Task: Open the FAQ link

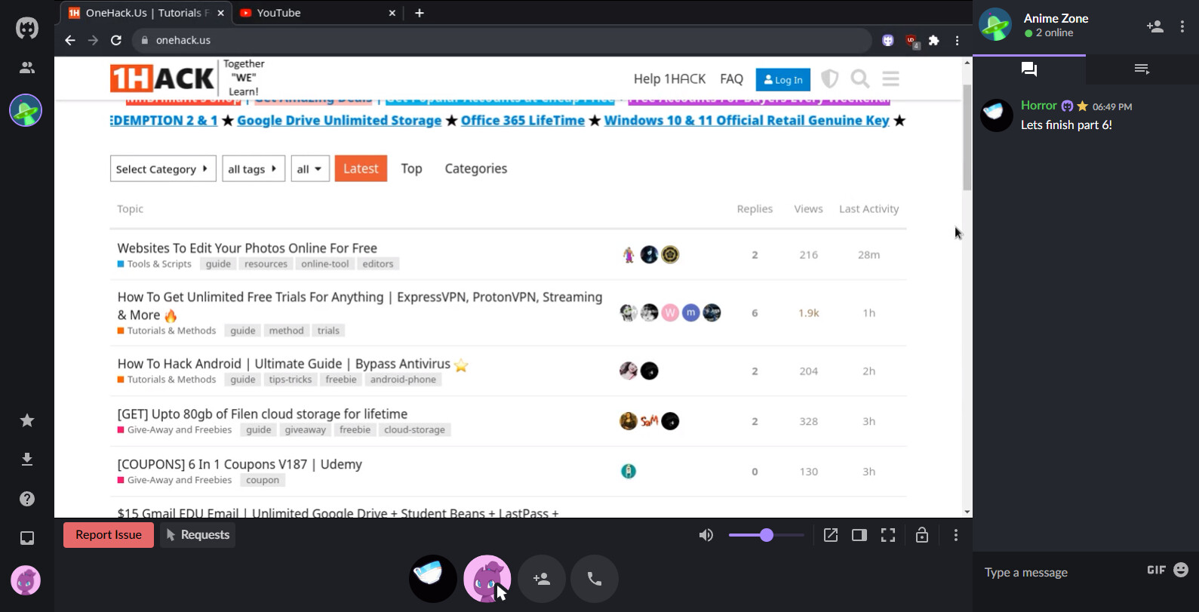Action: 731,79
